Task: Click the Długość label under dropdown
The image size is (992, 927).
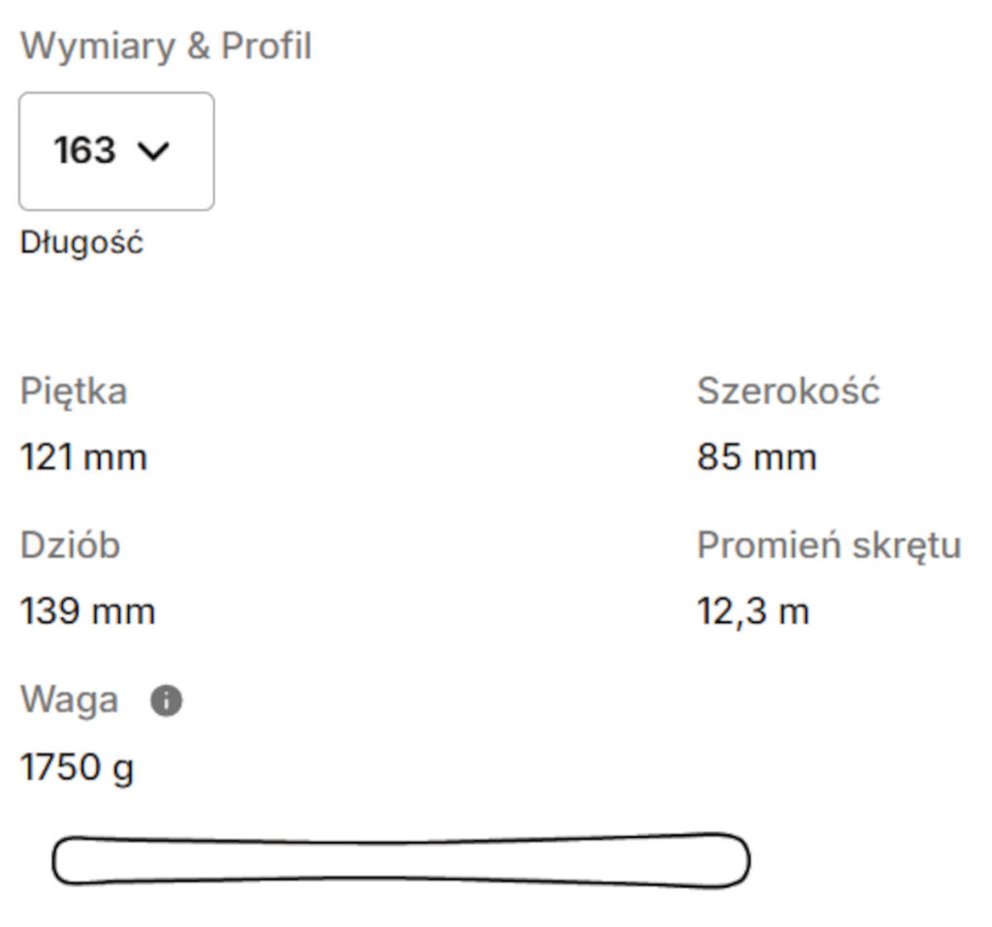Action: pos(81,242)
